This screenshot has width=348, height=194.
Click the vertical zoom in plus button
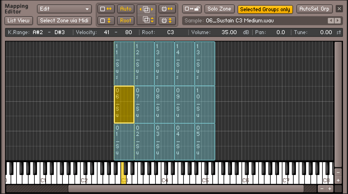pyautogui.click(x=338, y=180)
